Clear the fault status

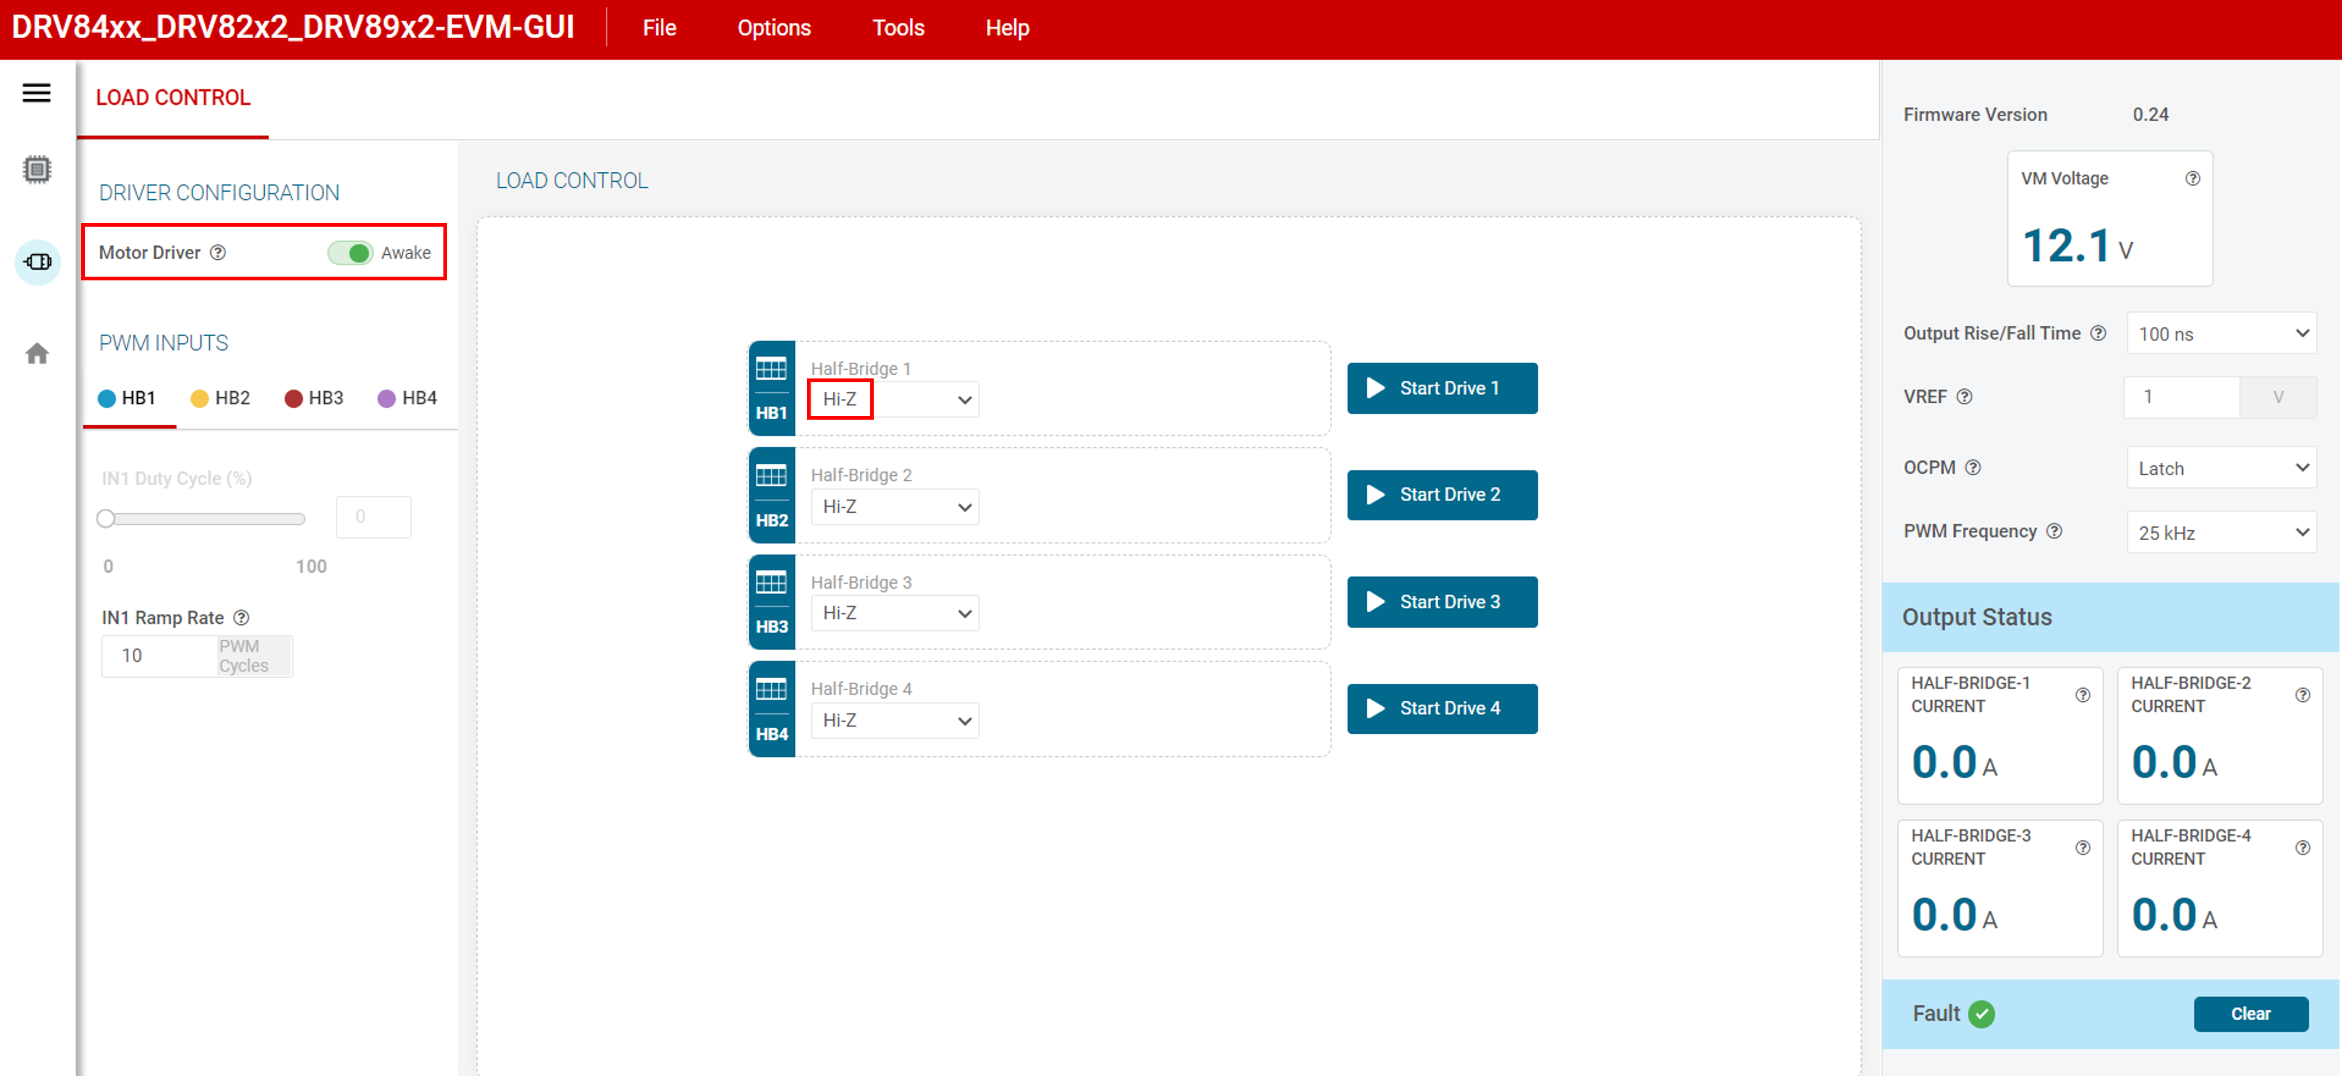[x=2250, y=1014]
